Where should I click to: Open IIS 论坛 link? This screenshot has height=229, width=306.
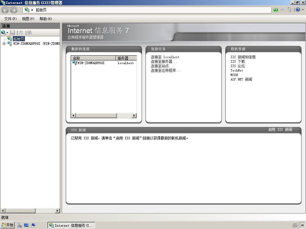pyautogui.click(x=238, y=66)
